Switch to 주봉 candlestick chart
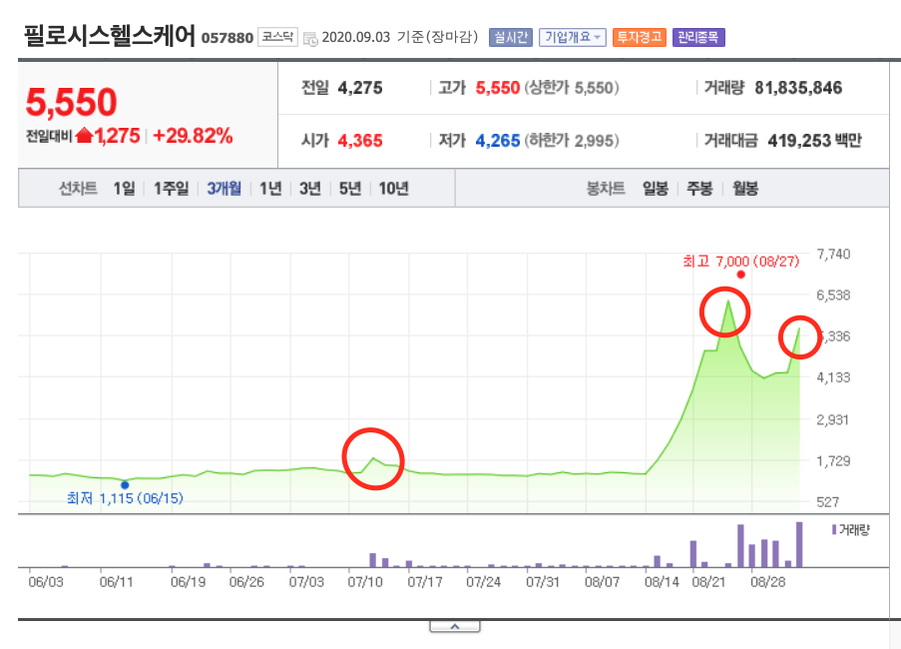This screenshot has width=901, height=649. click(x=699, y=188)
